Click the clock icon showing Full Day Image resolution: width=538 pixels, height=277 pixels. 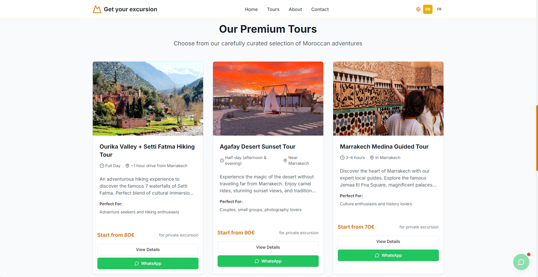(101, 166)
